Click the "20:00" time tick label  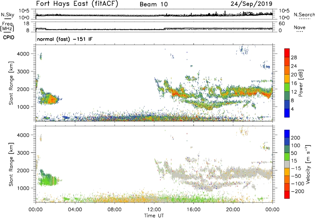click(233, 210)
